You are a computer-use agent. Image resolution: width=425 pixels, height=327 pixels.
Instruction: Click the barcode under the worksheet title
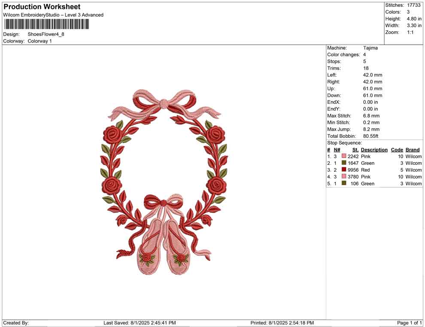click(x=46, y=24)
